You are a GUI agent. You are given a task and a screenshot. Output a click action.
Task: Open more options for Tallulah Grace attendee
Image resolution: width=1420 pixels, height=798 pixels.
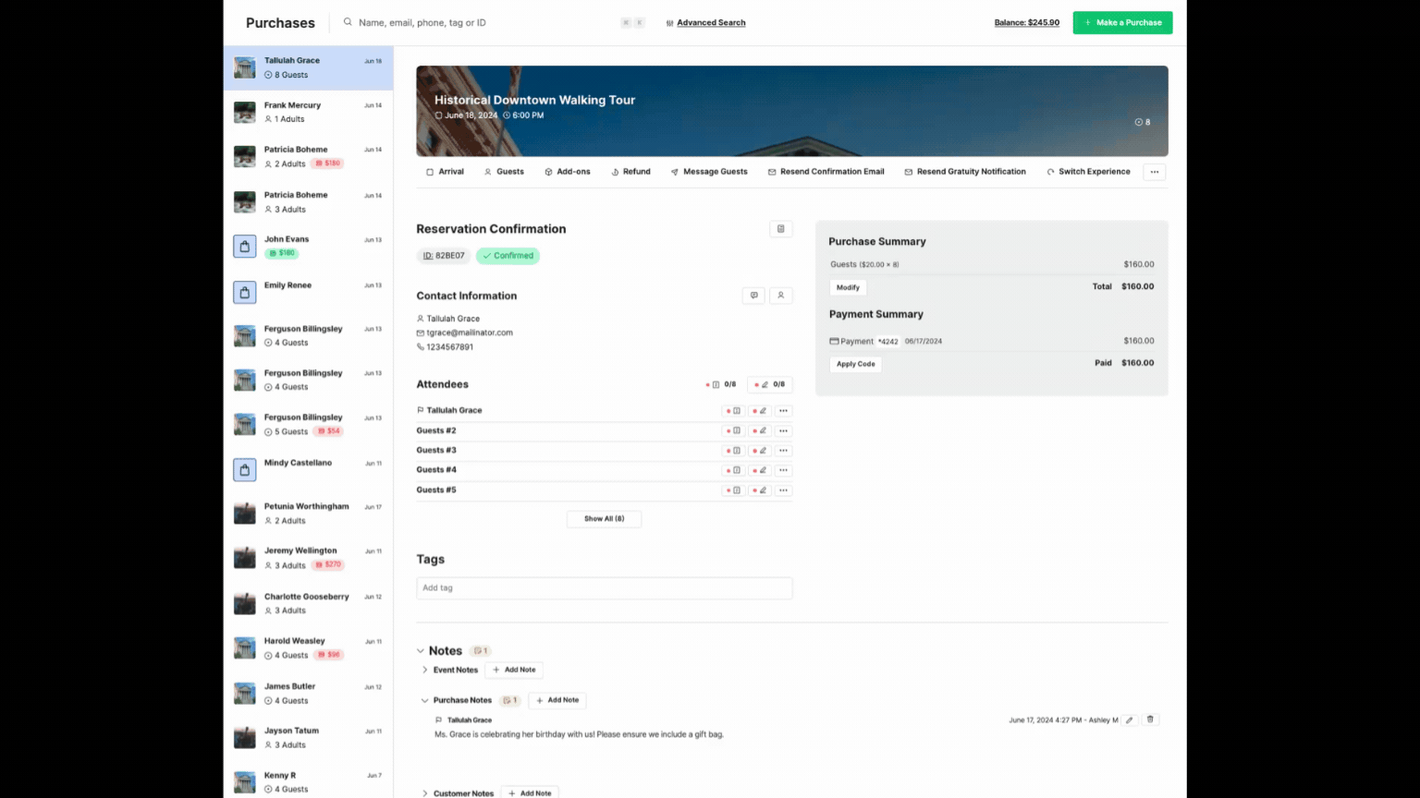pos(784,411)
